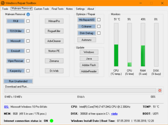Click the CPU model text

[x=105, y=107]
